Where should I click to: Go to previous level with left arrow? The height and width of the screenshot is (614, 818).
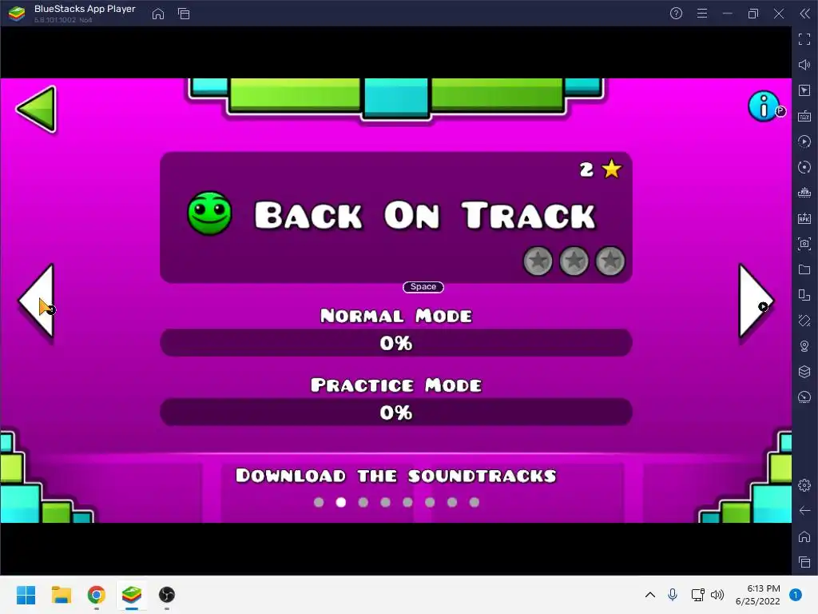(37, 301)
